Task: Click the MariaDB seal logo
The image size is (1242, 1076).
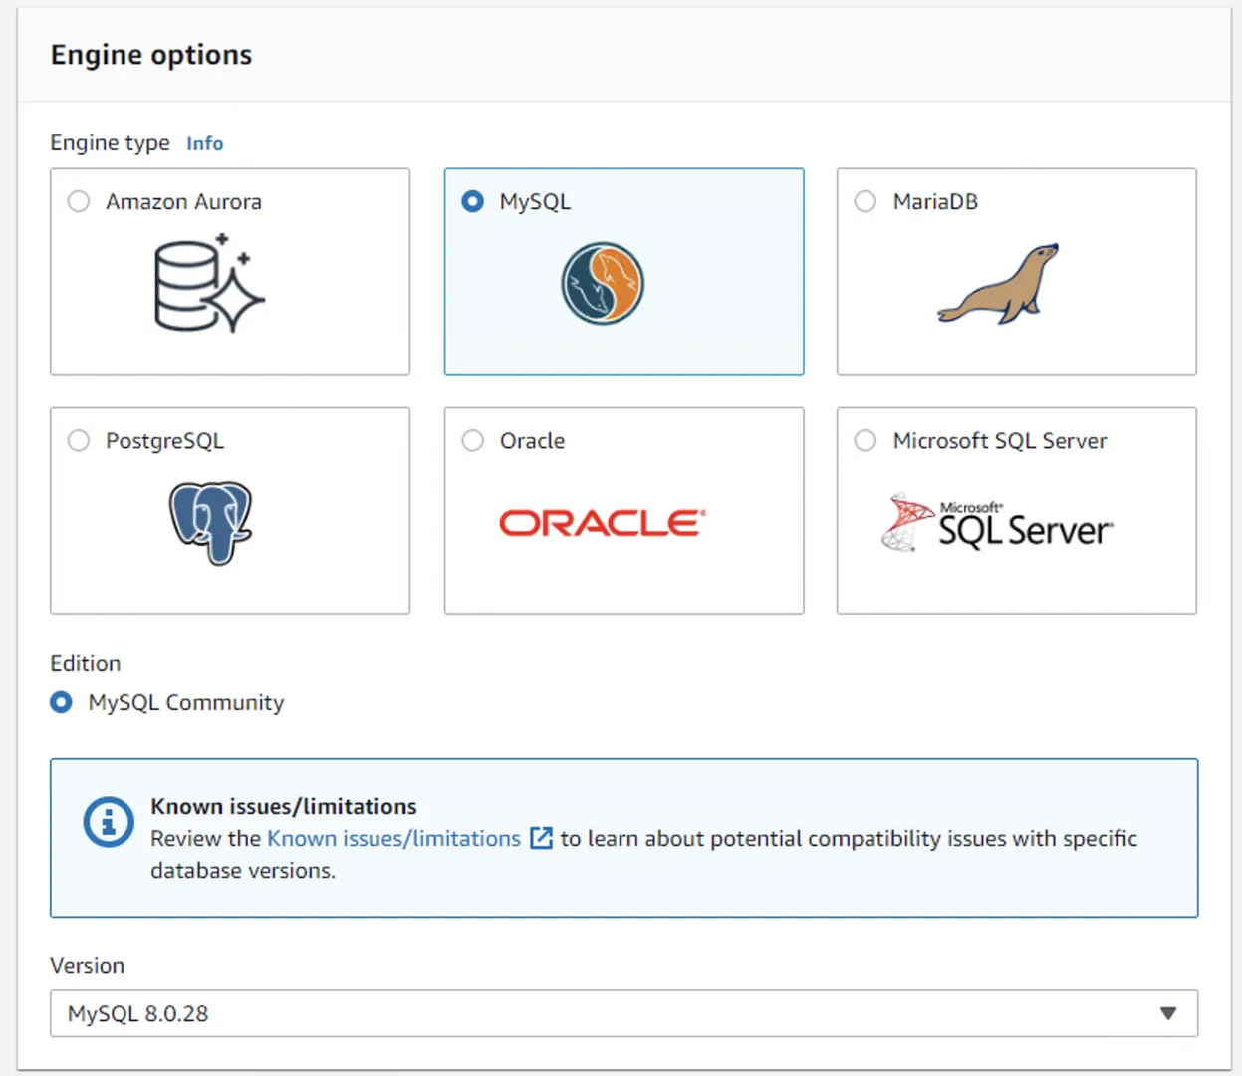Action: (x=998, y=284)
